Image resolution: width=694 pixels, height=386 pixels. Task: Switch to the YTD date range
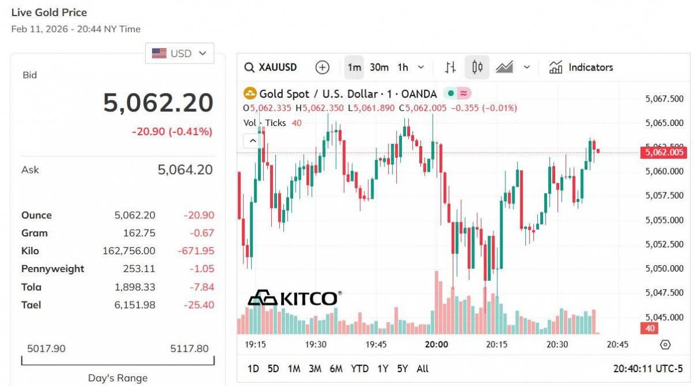click(360, 369)
